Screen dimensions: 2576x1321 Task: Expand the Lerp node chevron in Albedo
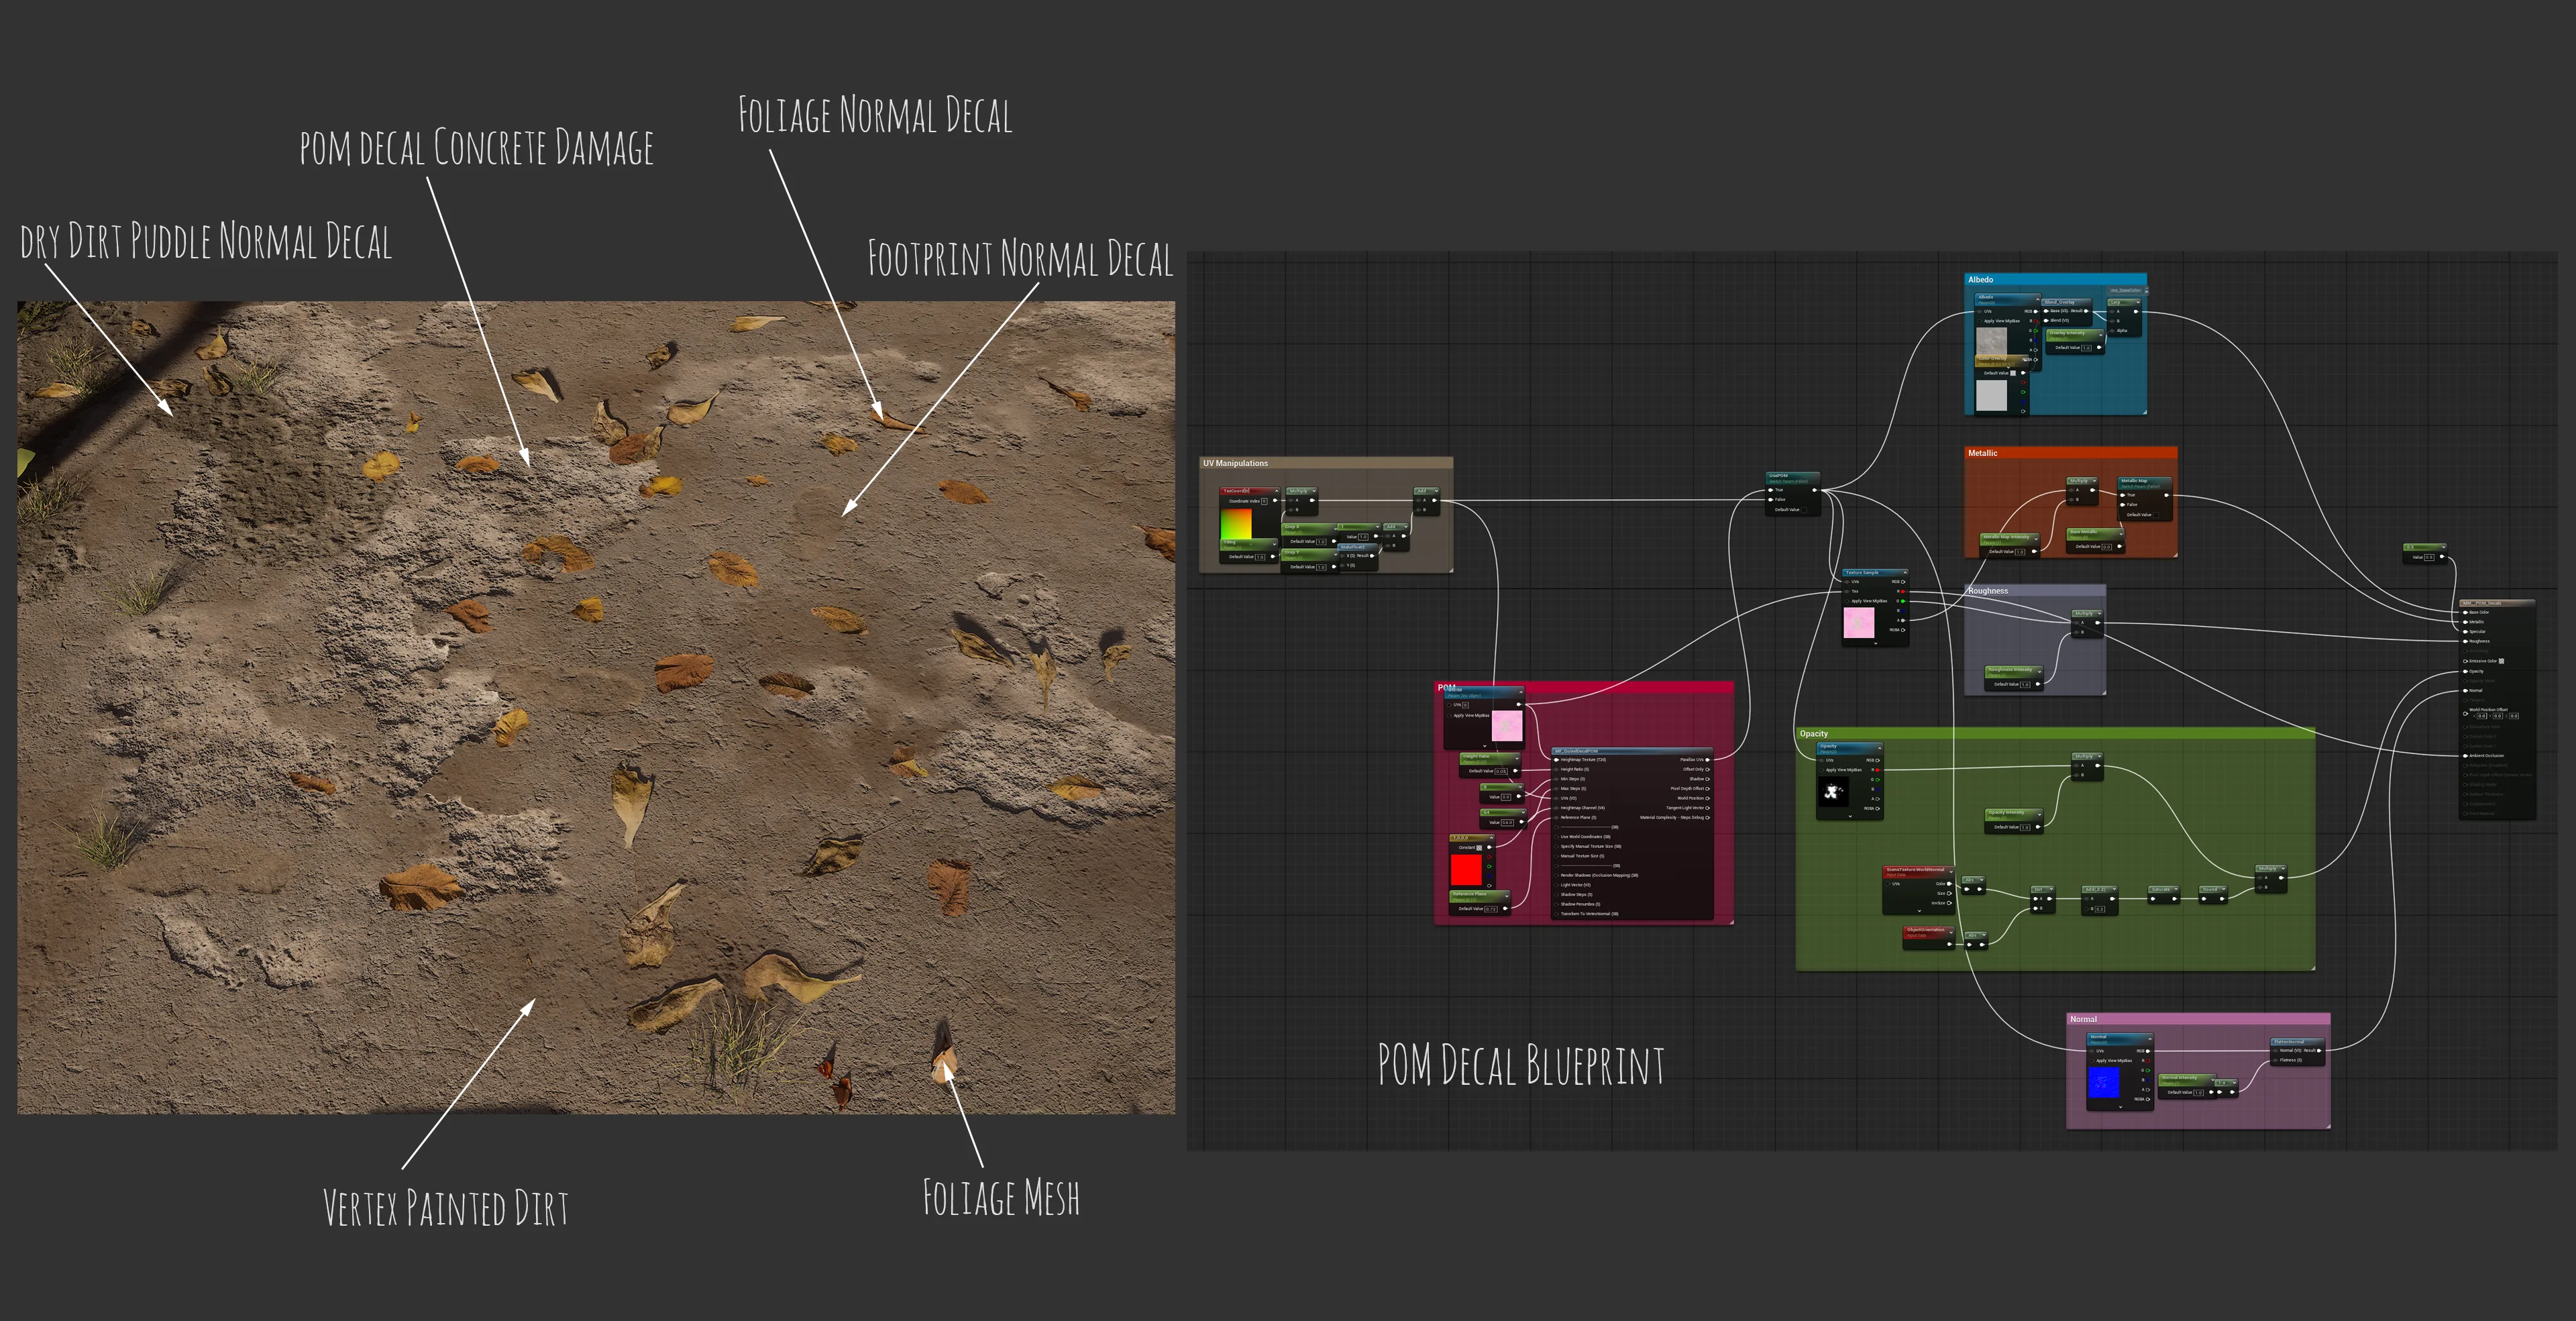pos(2138,302)
